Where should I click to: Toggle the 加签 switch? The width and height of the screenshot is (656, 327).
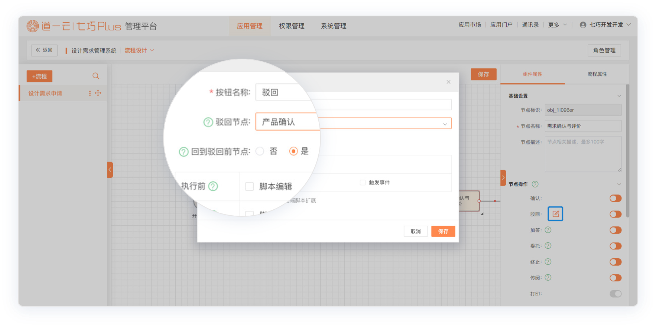click(x=615, y=230)
